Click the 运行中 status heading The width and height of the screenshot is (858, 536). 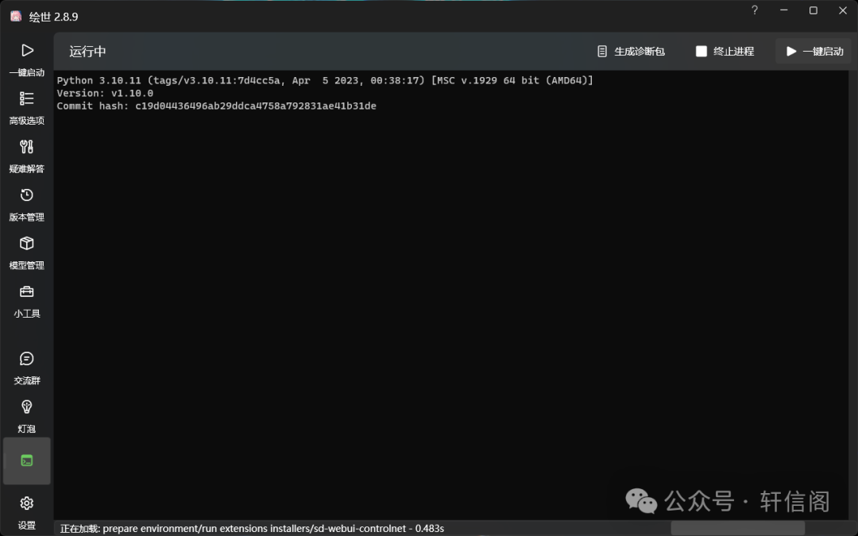87,52
